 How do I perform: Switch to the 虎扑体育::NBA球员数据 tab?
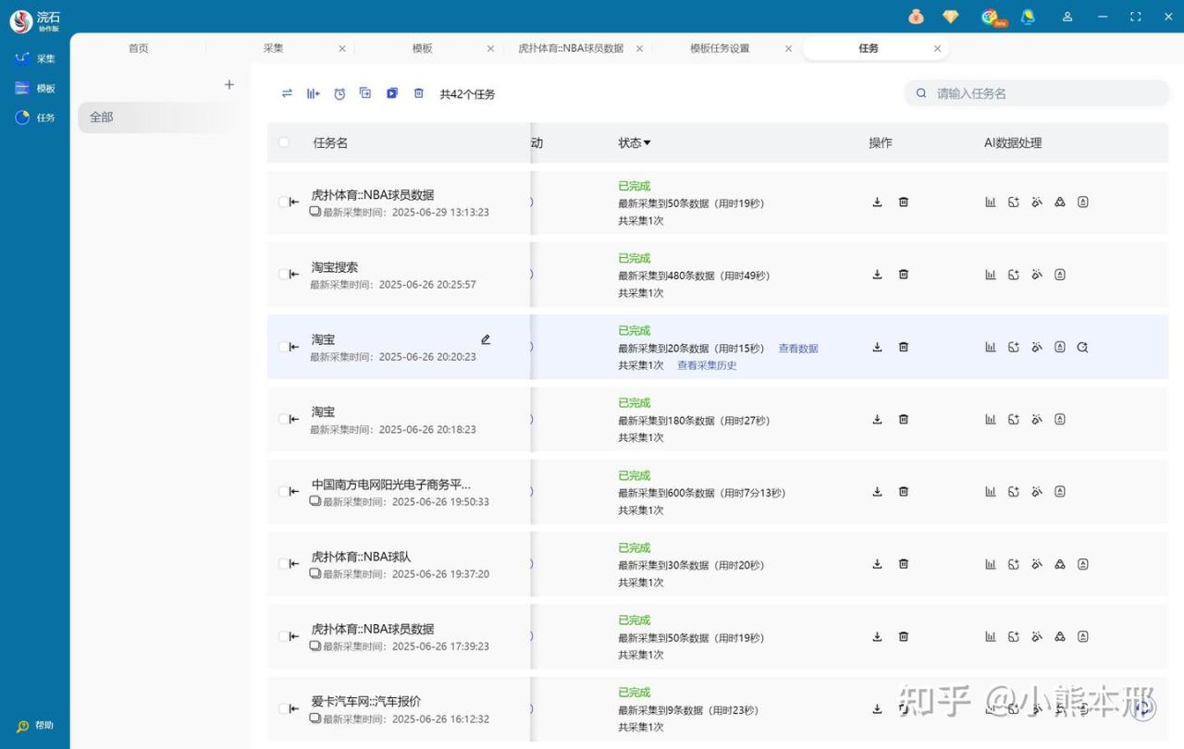[571, 49]
